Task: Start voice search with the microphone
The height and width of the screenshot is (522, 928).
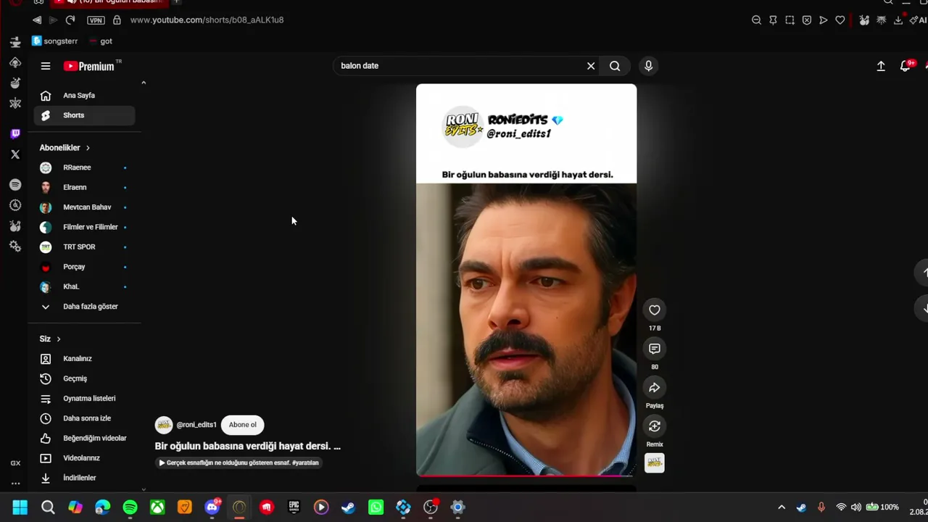Action: (648, 66)
